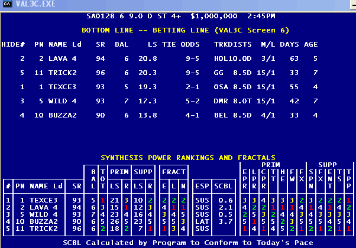
Task: Click the VAL3C.EXE window title
Action: click(35, 4)
